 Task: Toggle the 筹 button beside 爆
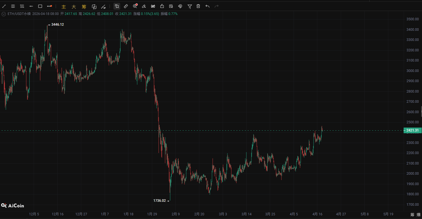(412, 215)
